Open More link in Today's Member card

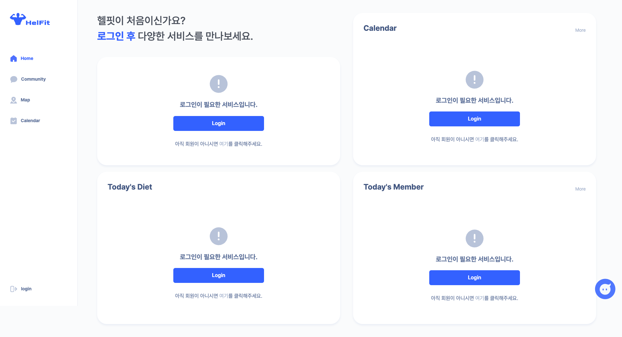580,189
